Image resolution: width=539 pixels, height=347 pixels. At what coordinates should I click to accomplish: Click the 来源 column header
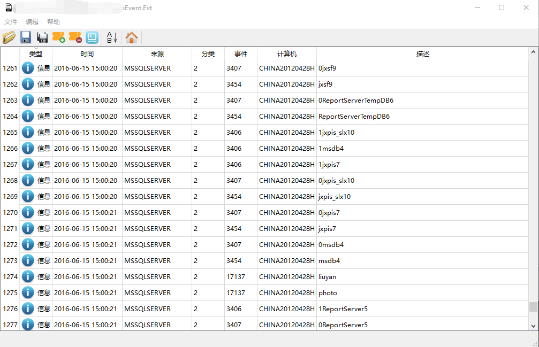pos(157,54)
